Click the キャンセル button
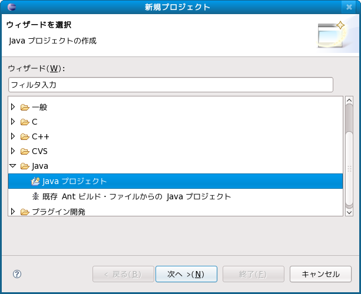361x294 pixels. 320,274
